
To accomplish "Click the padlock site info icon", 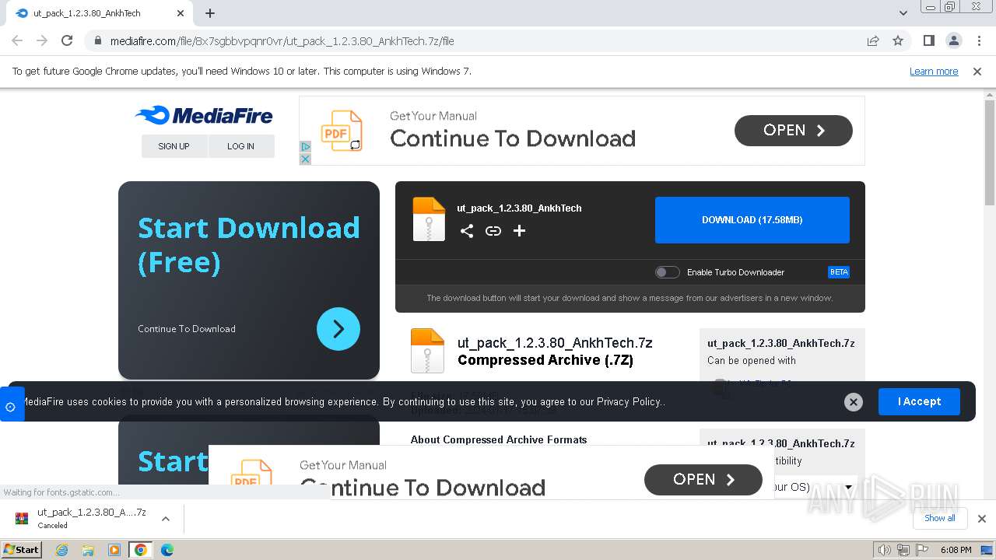I will click(98, 40).
